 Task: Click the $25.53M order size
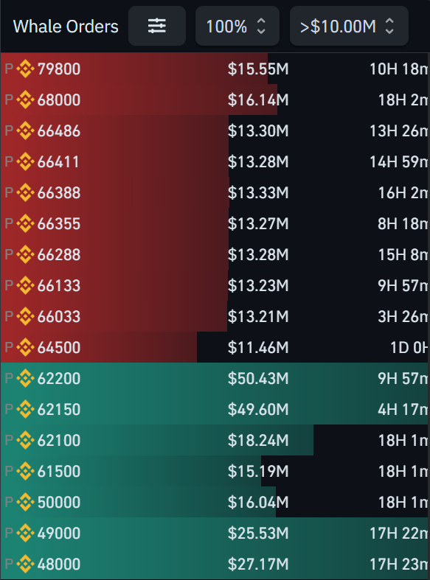tap(258, 534)
